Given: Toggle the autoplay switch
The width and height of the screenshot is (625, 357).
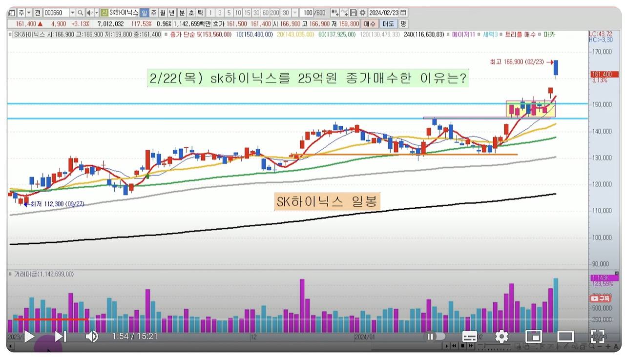Looking at the screenshot, I should (436, 337).
